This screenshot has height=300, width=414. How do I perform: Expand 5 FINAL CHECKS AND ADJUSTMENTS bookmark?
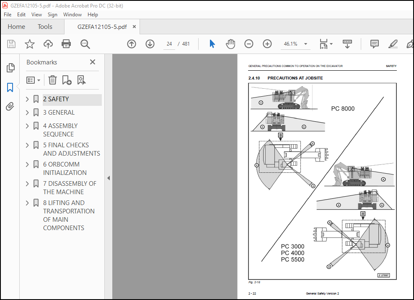(x=27, y=145)
